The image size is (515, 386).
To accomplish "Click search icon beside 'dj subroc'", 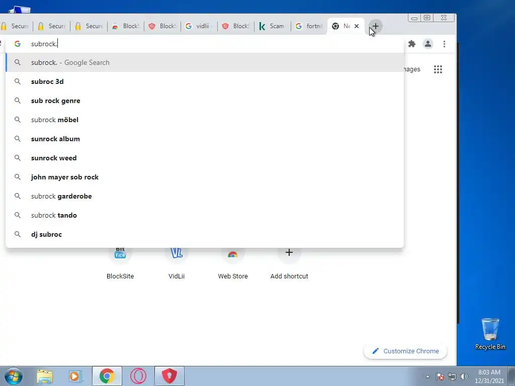I will coord(18,234).
